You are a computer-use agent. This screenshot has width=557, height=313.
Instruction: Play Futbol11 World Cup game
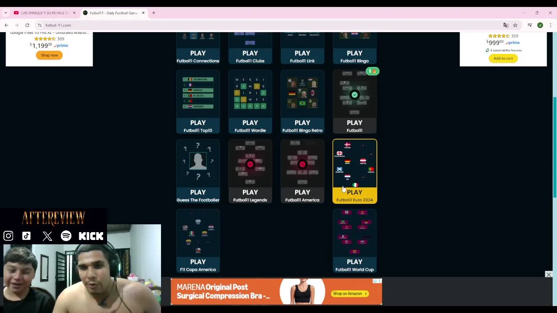[355, 241]
